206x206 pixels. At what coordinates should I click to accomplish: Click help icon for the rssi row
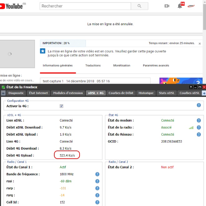97,181
